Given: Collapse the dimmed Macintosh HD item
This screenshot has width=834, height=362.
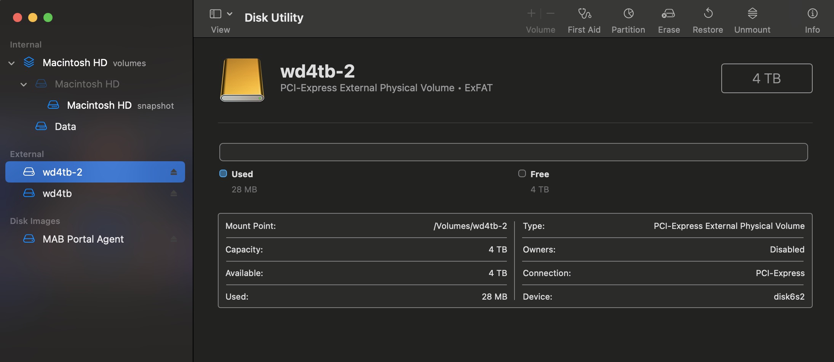Looking at the screenshot, I should [x=24, y=84].
